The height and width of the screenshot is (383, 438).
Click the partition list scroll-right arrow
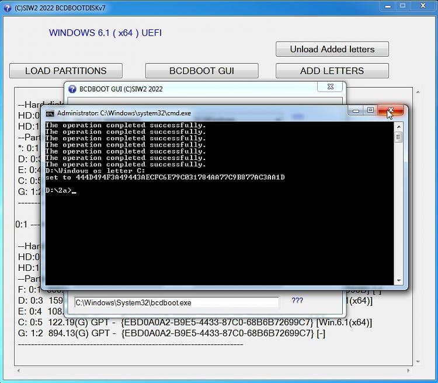coord(408,371)
